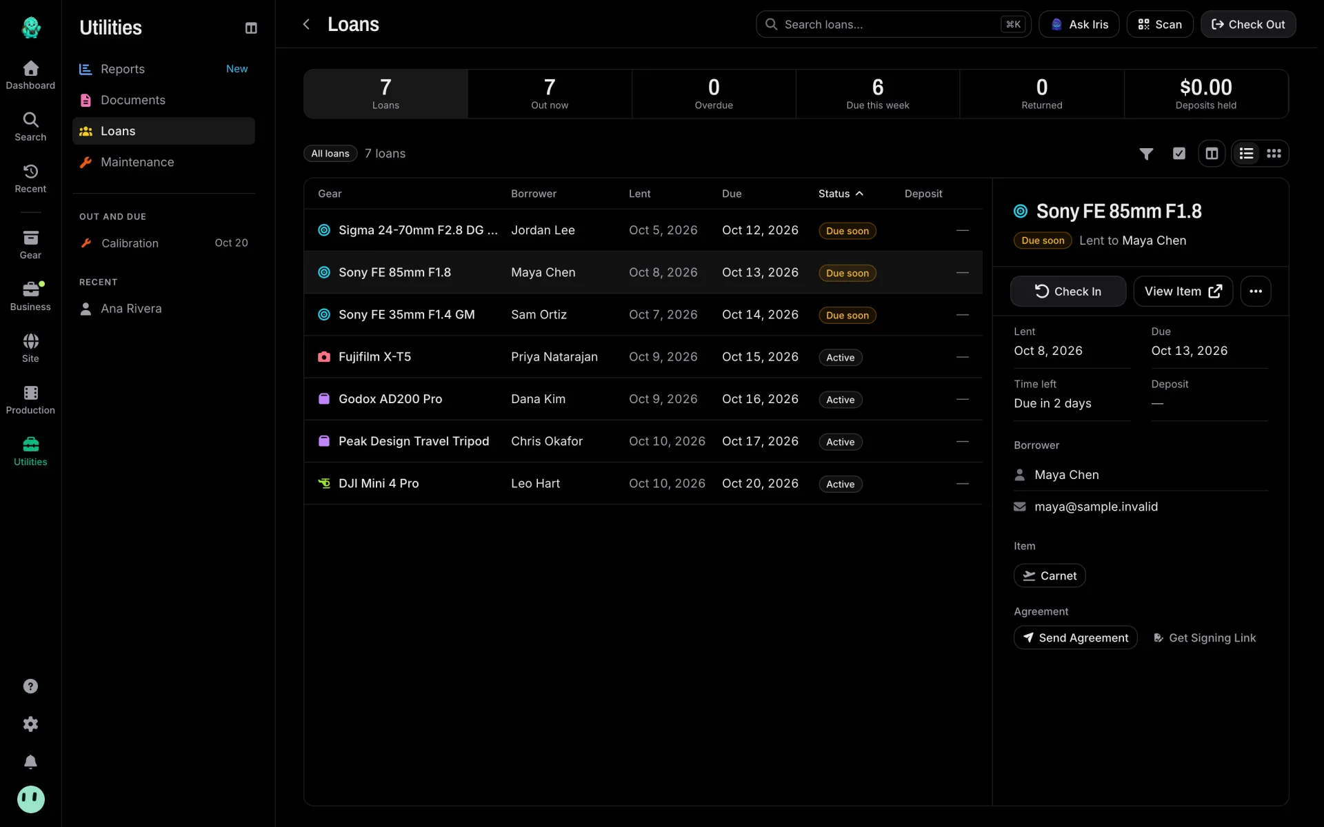1324x827 pixels.
Task: Select Loans in the sidebar
Action: (163, 131)
